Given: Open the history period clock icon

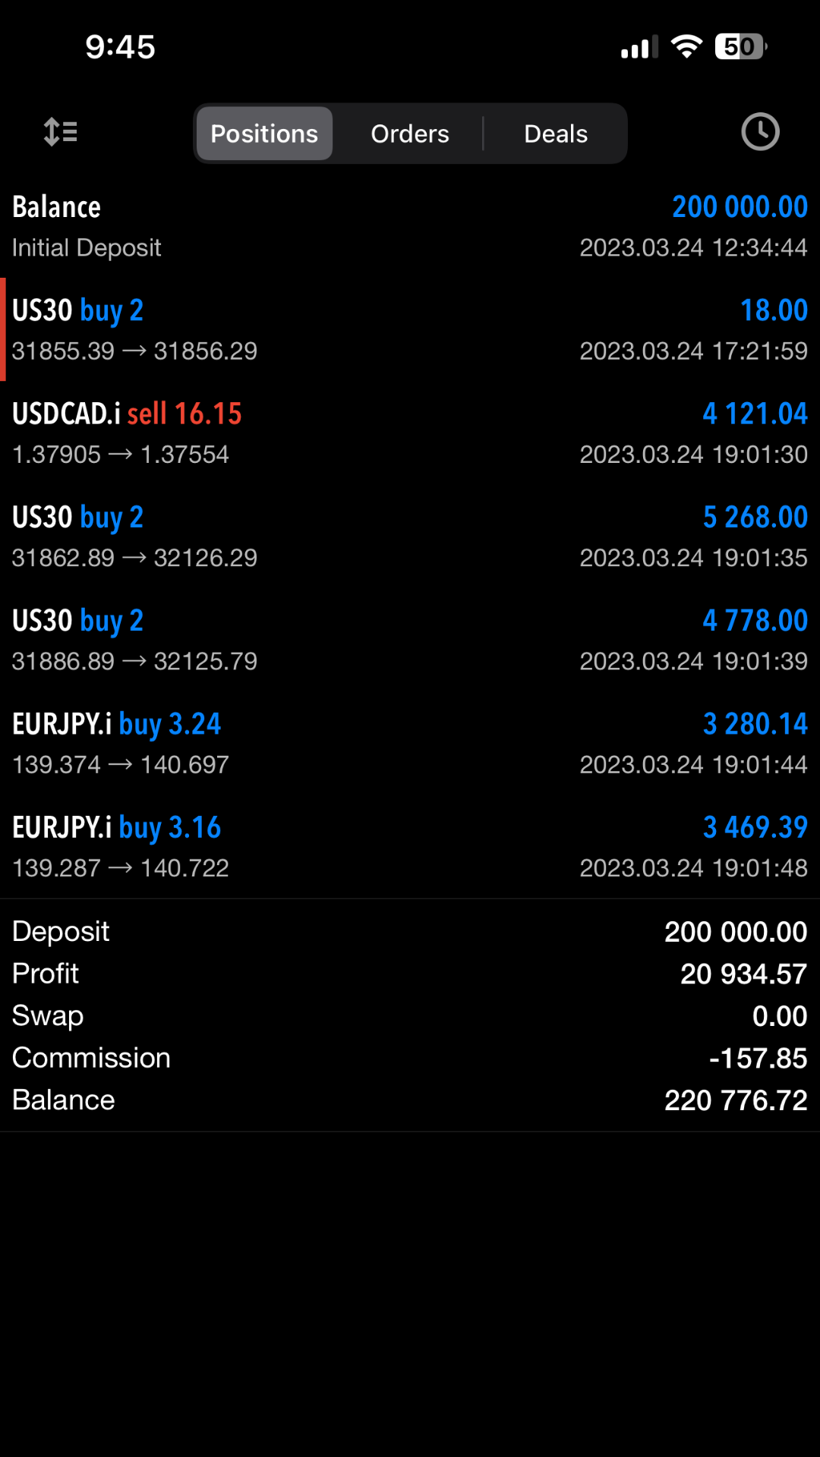Looking at the screenshot, I should click(760, 132).
